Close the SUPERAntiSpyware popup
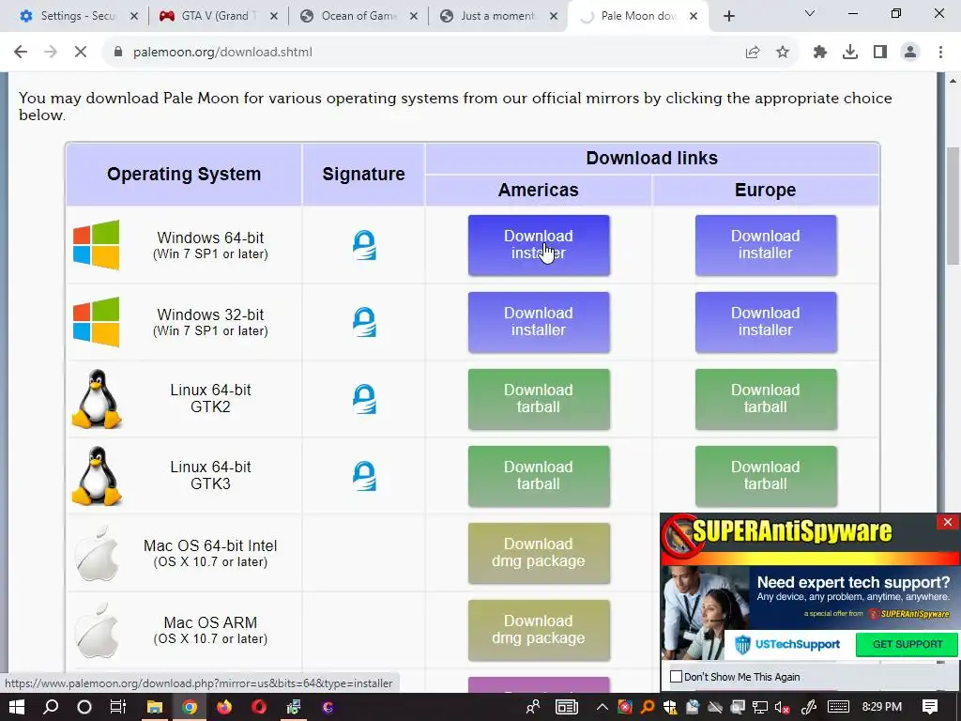The height and width of the screenshot is (721, 961). (948, 522)
